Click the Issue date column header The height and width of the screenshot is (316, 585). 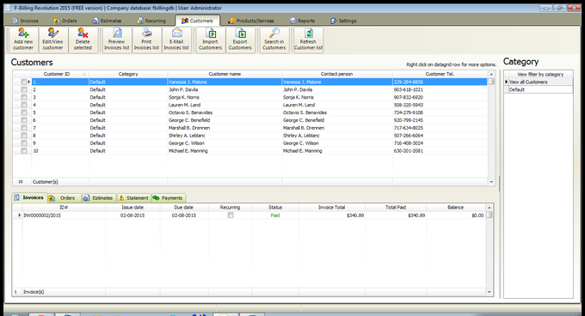click(x=132, y=207)
